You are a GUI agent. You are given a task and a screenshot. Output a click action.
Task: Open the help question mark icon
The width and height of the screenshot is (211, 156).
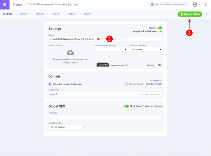coord(205,5)
